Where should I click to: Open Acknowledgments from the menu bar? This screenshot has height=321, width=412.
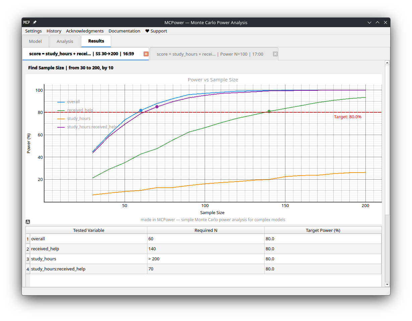coord(85,31)
